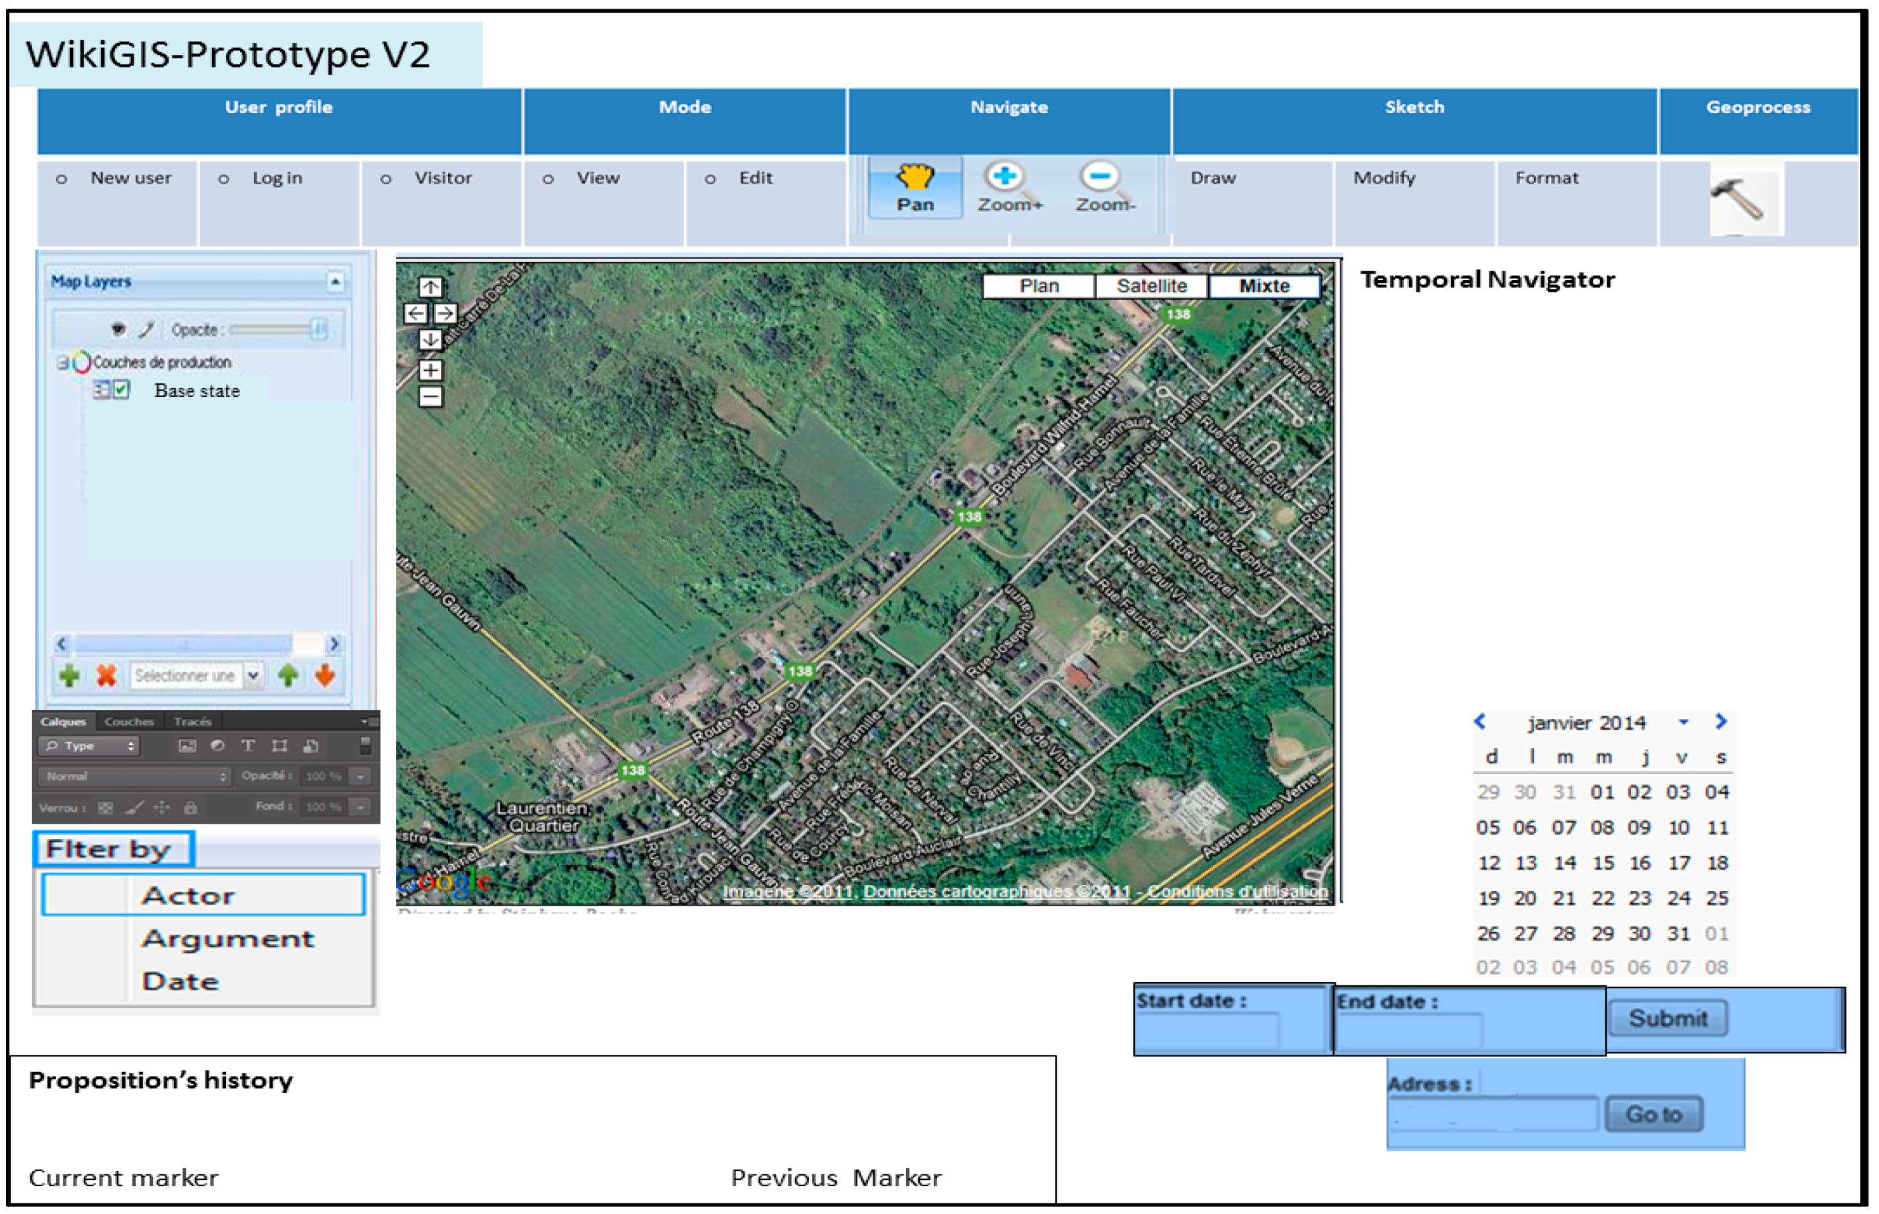
Task: Click the green plus add-layer icon
Action: point(69,675)
